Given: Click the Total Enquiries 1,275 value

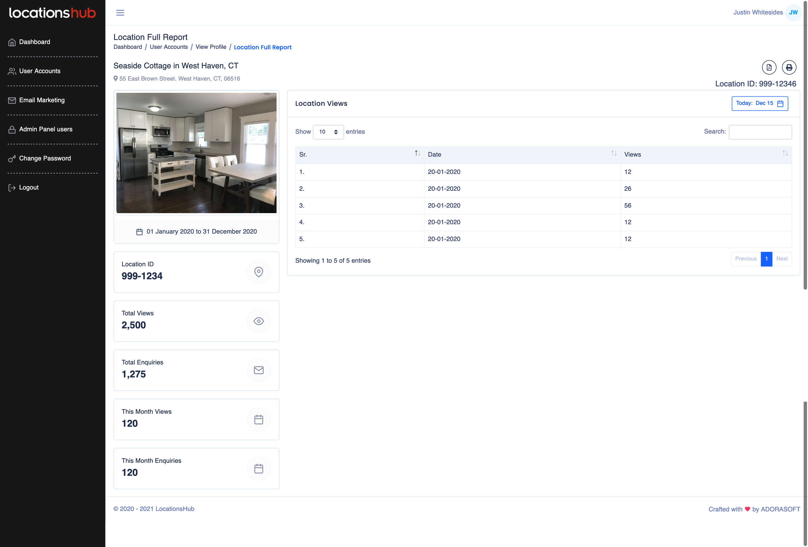Looking at the screenshot, I should (133, 374).
